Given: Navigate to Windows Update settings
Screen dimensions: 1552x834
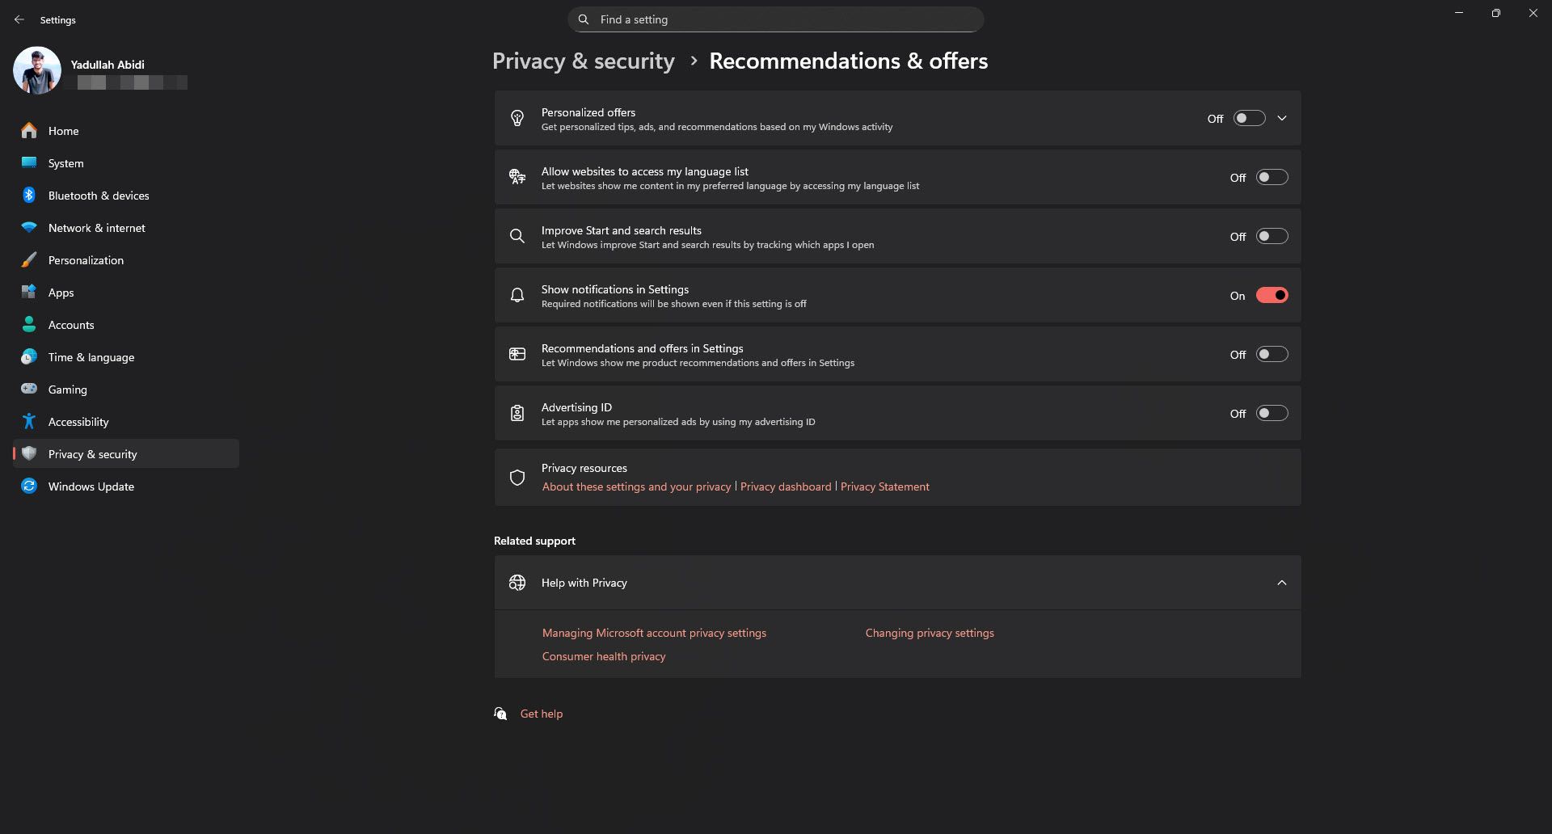Looking at the screenshot, I should point(90,486).
